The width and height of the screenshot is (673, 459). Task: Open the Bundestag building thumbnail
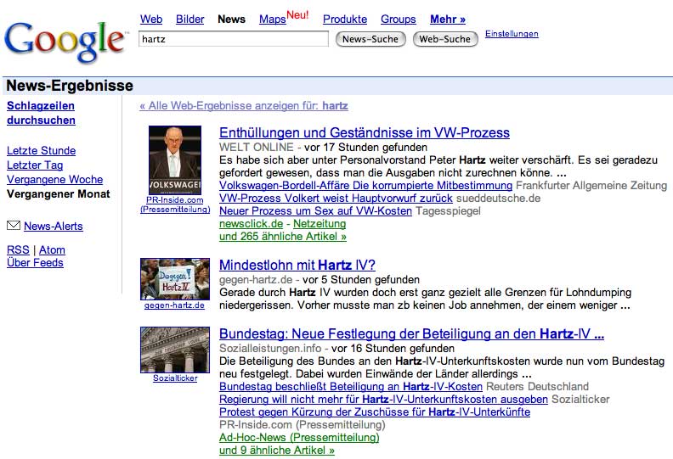point(174,350)
